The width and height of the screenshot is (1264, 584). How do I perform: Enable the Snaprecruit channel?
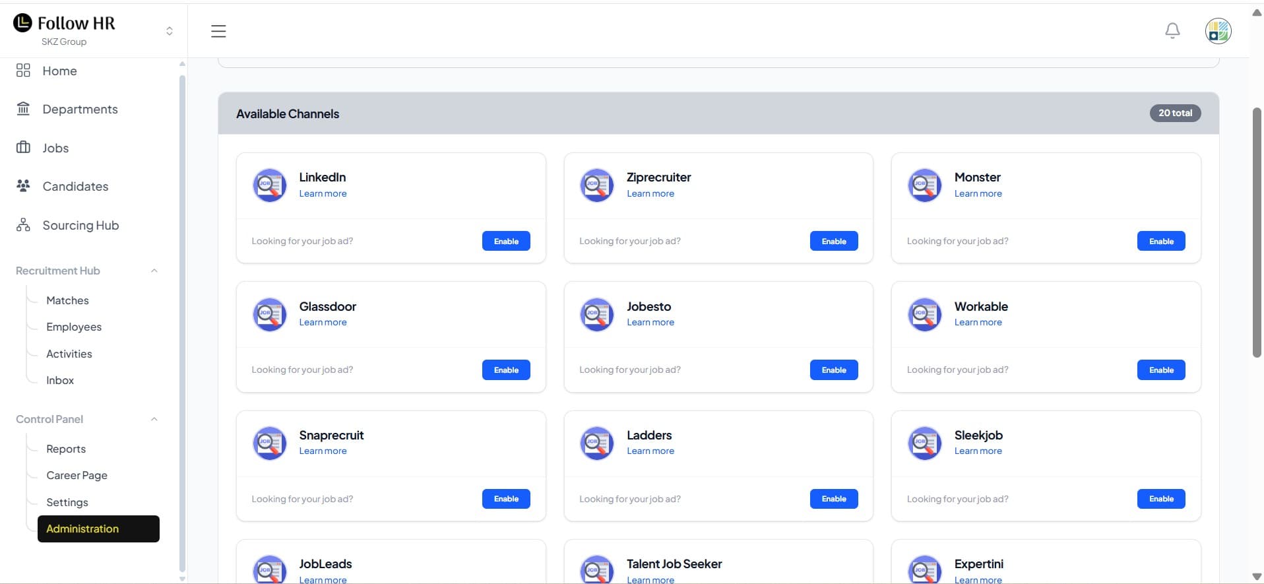pyautogui.click(x=506, y=498)
